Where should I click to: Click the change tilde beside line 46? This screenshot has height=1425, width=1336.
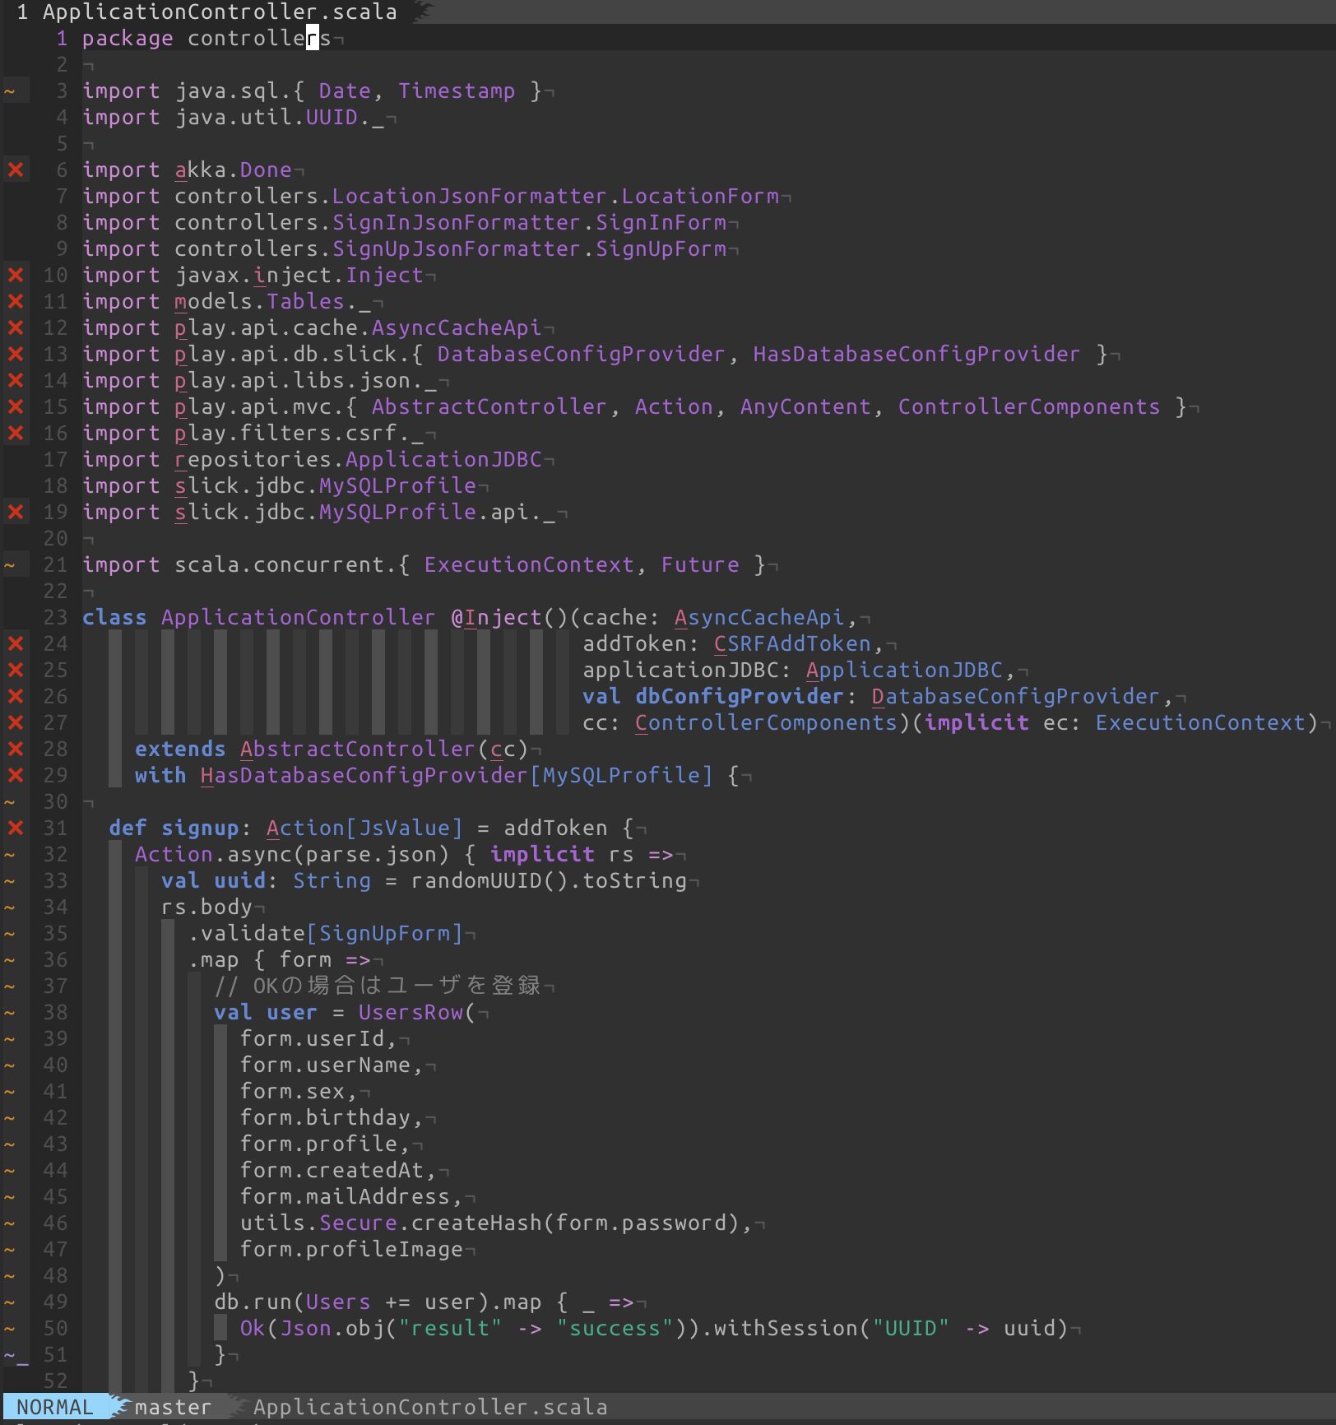[x=10, y=1223]
